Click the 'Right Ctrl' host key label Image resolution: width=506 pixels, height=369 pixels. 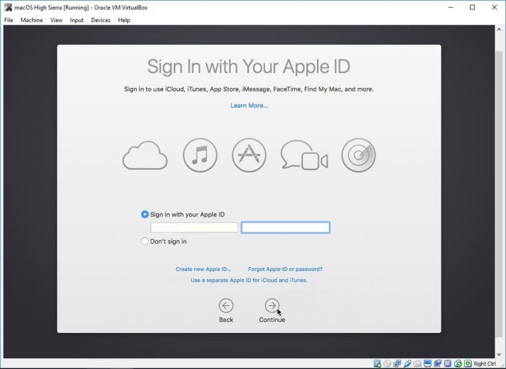click(x=484, y=364)
